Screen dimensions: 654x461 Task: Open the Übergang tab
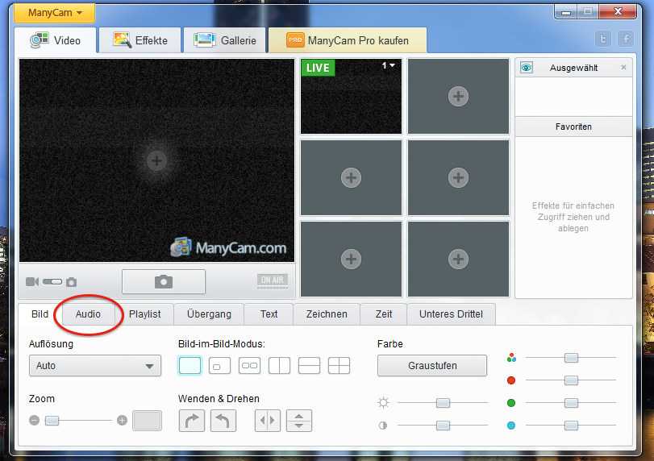(x=209, y=314)
